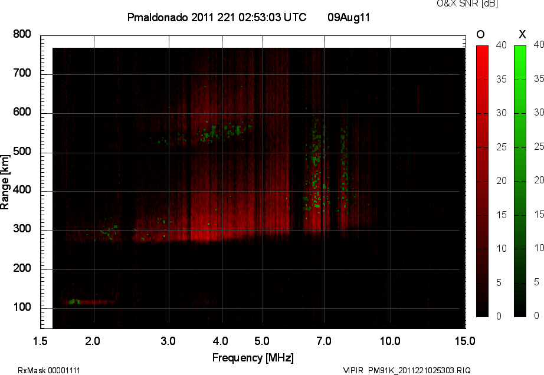Click the 3.0 frequency tick label
The height and width of the screenshot is (375, 544).
click(169, 341)
